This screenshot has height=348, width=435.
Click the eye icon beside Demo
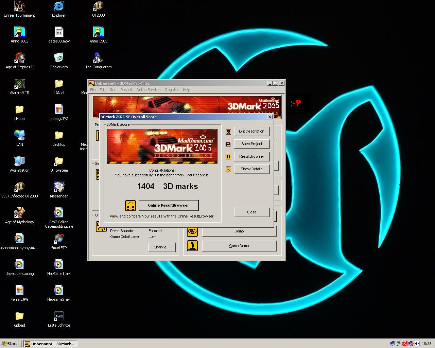click(x=192, y=231)
